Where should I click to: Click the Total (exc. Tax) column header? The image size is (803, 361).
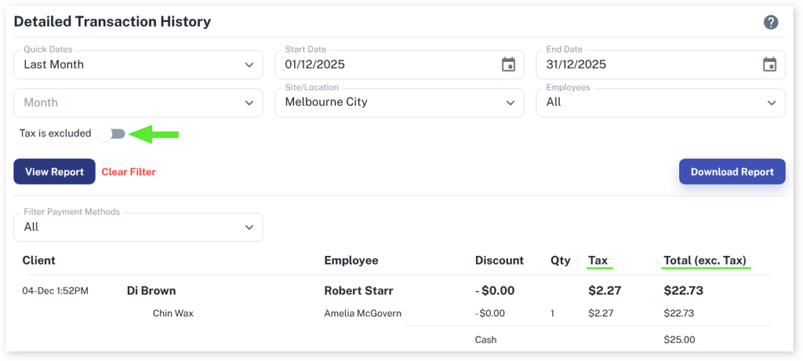704,260
